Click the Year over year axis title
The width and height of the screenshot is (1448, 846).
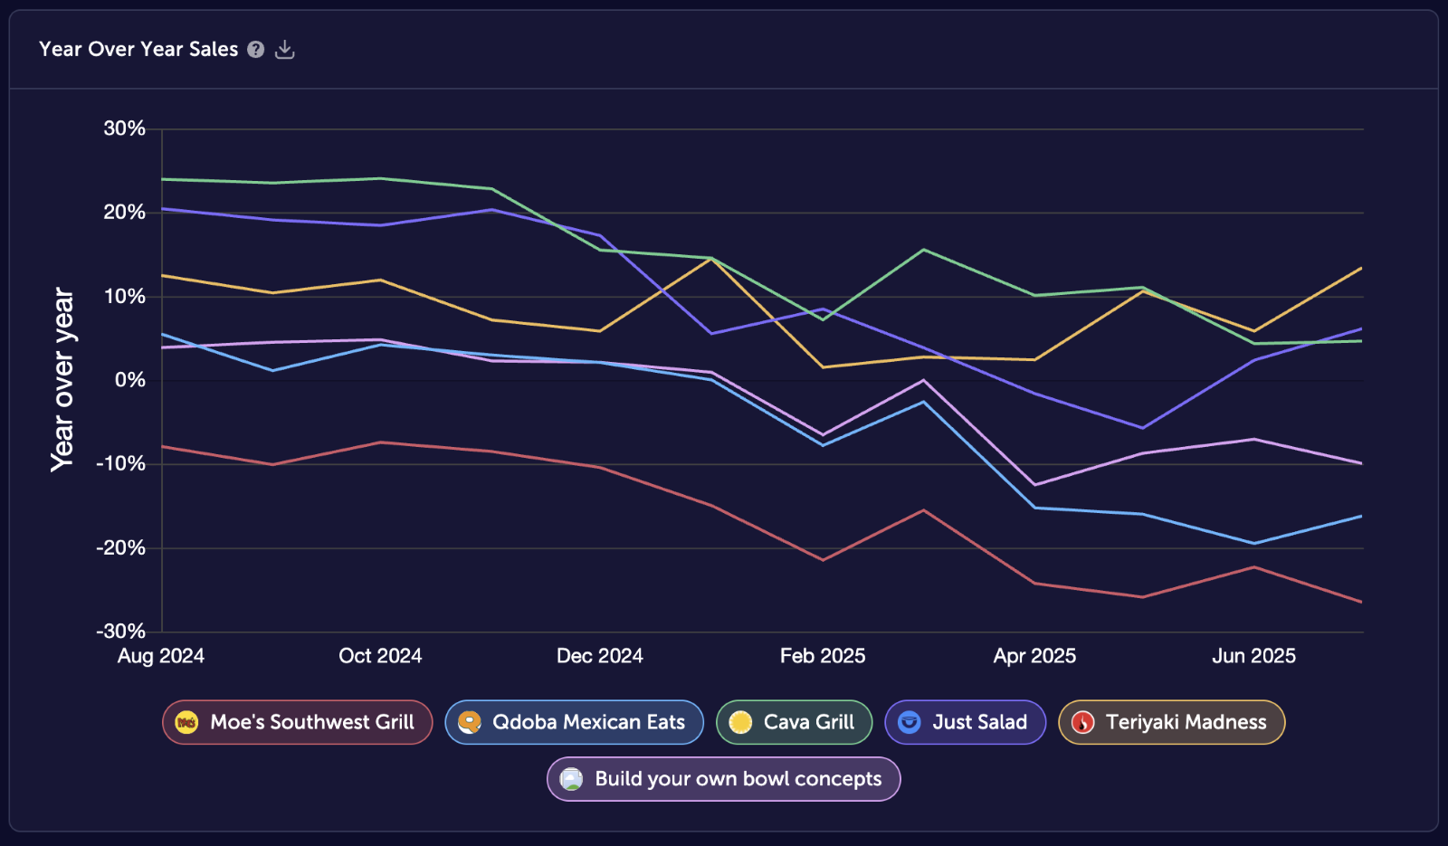click(62, 380)
